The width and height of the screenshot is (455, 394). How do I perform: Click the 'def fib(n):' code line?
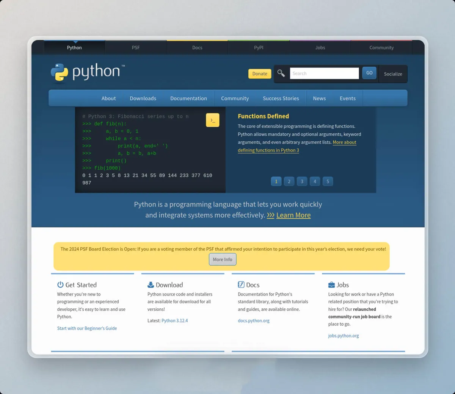pyautogui.click(x=105, y=124)
